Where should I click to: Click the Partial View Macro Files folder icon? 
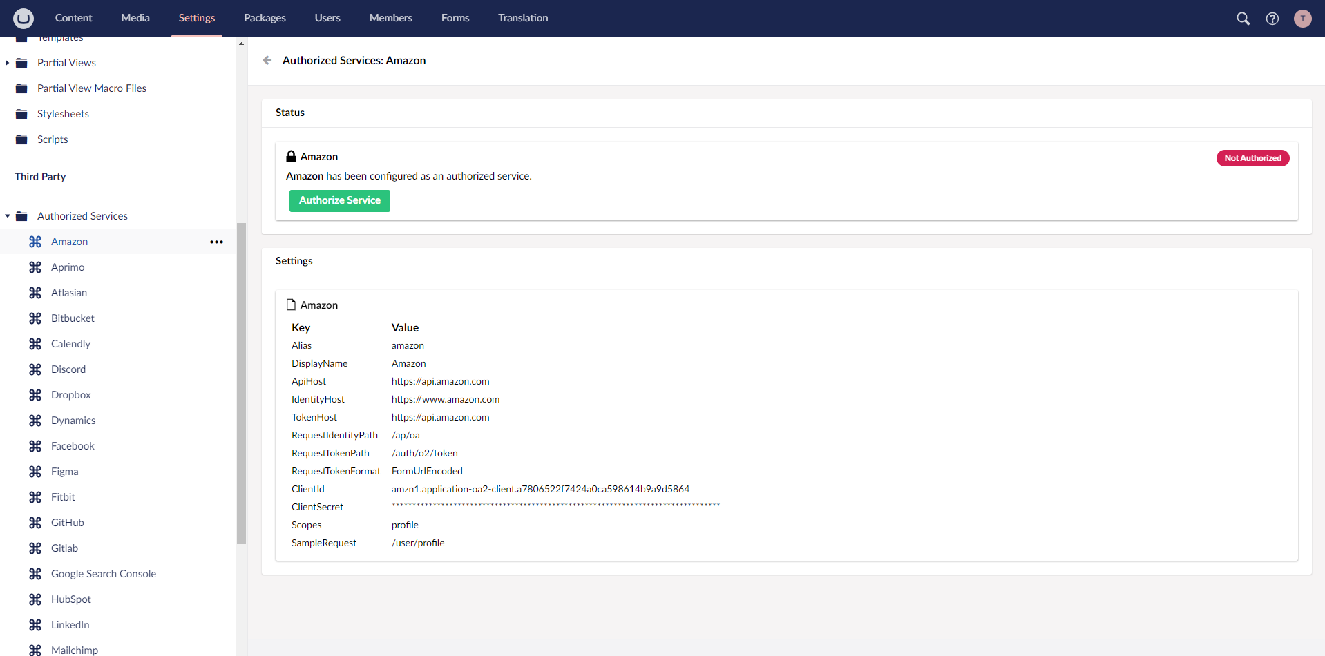(x=21, y=88)
